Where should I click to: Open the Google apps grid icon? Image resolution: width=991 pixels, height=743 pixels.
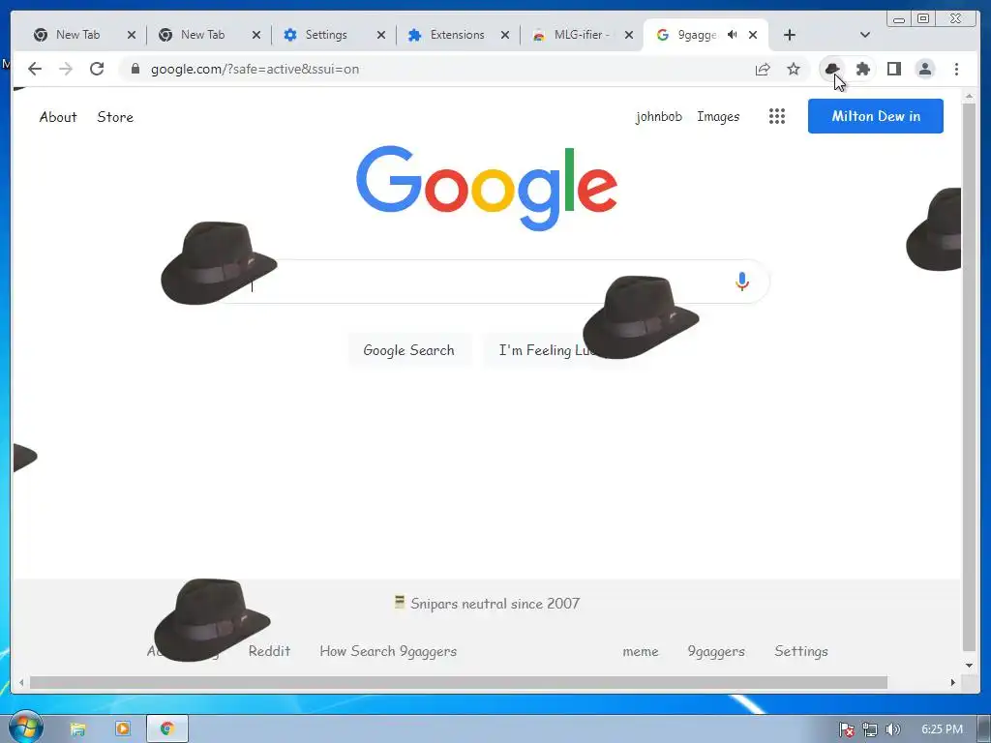point(777,116)
